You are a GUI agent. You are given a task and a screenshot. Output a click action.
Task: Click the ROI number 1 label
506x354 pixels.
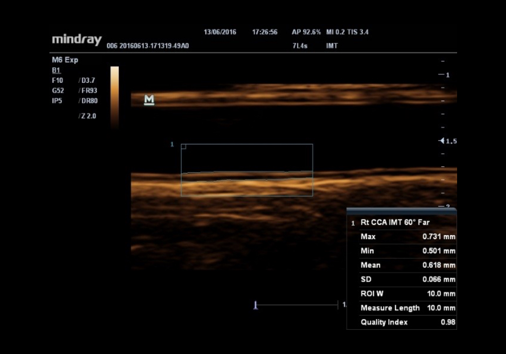172,145
